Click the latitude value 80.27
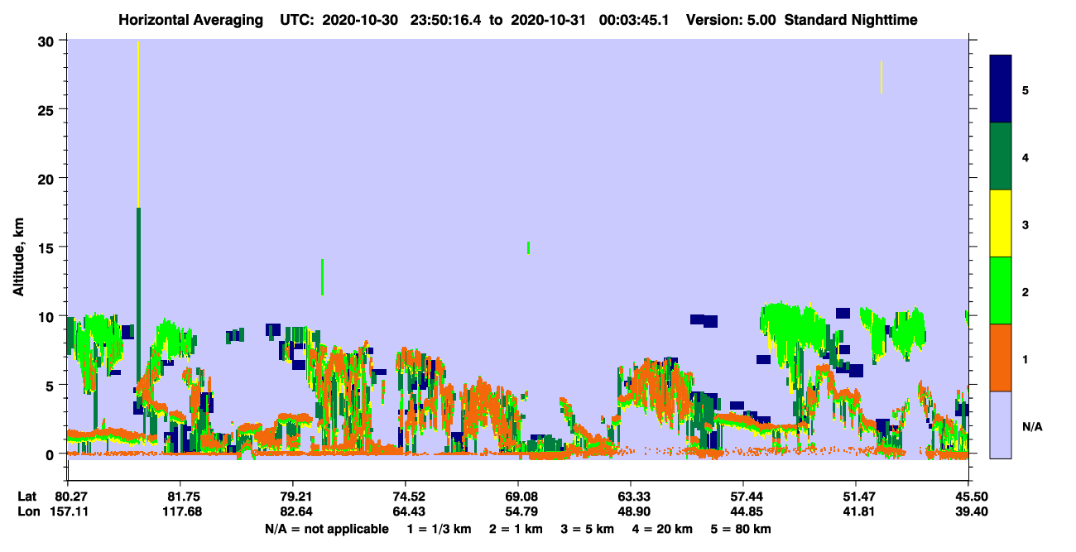 (71, 497)
